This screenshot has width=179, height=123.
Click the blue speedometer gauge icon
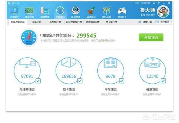tap(29, 37)
